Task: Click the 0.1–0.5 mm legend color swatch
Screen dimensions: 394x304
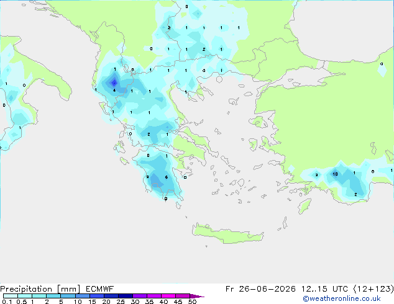Action: coord(11,296)
